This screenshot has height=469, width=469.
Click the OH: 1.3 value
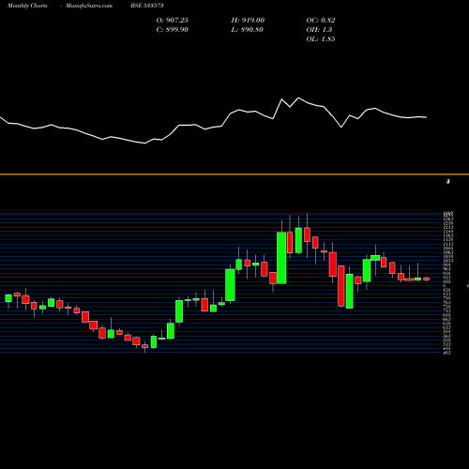319,30
